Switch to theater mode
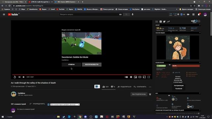This screenshot has width=212, height=119. [x=140, y=77]
